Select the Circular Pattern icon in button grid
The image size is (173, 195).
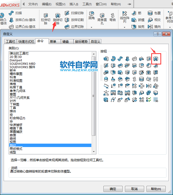[141, 86]
